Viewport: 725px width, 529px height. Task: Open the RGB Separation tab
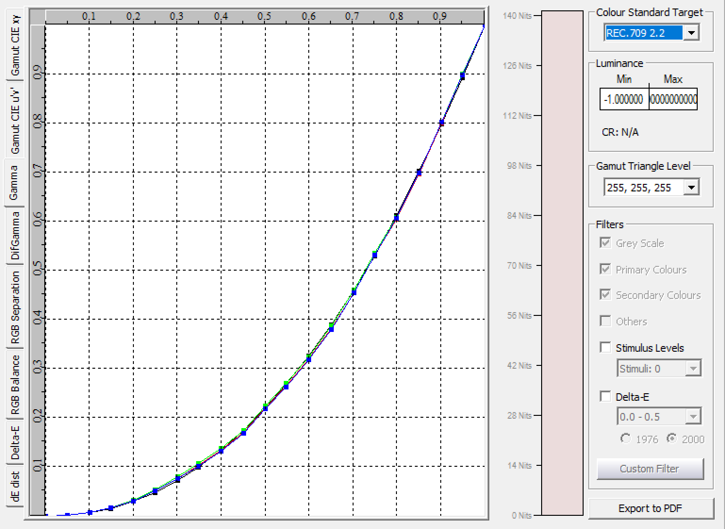(14, 307)
